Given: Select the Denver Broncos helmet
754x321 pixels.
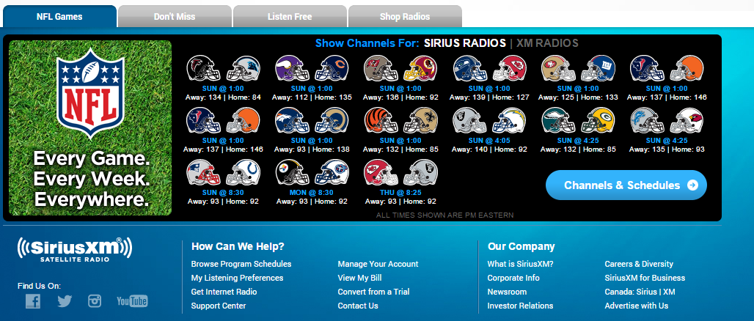Looking at the screenshot, I should pos(292,121).
